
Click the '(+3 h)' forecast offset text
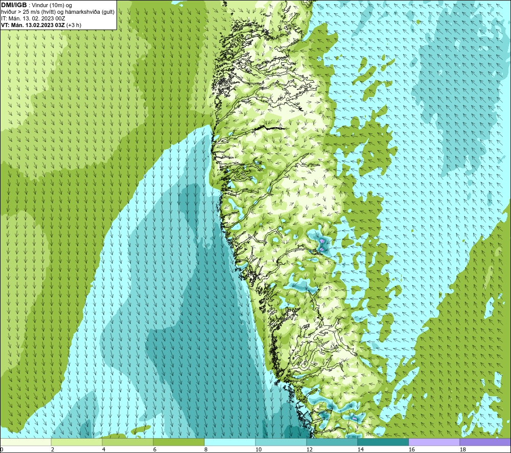pyautogui.click(x=74, y=25)
